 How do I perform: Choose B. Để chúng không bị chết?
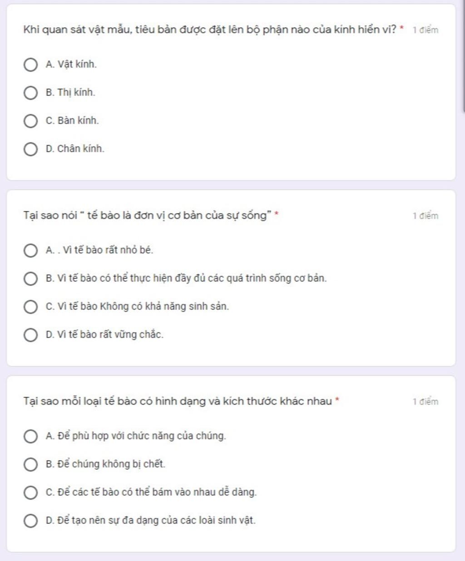point(30,464)
